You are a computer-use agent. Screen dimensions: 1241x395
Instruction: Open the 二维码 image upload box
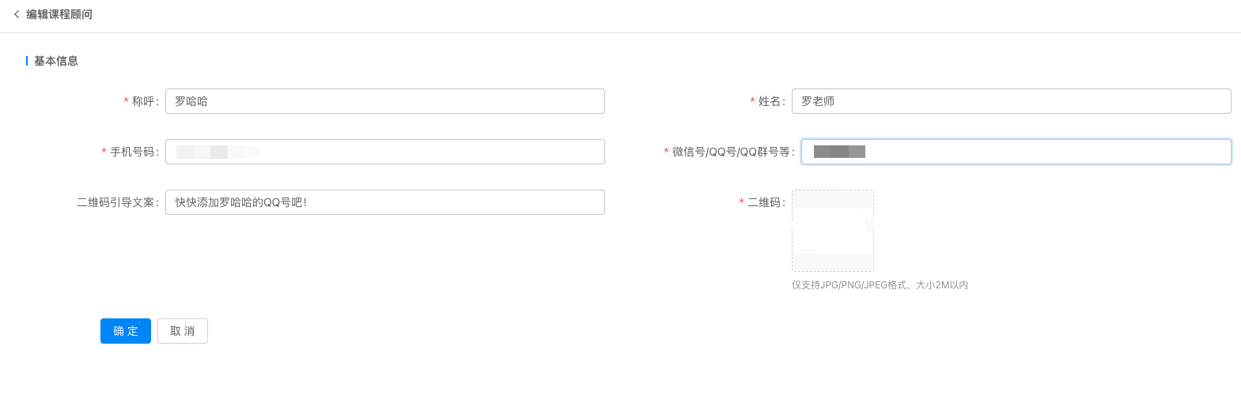click(x=833, y=231)
